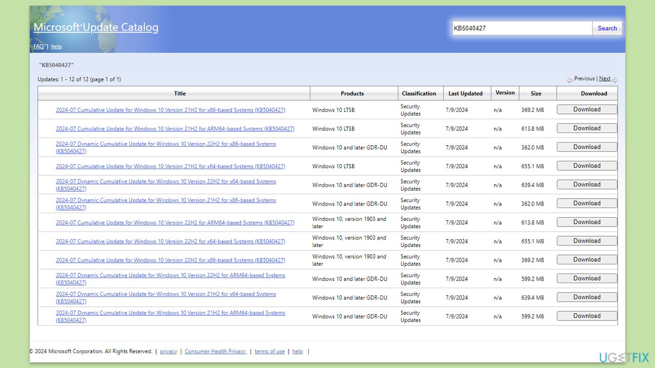Download the 21H2 x64 Cumulative Update (655.1 MB)
The width and height of the screenshot is (655, 368).
587,166
